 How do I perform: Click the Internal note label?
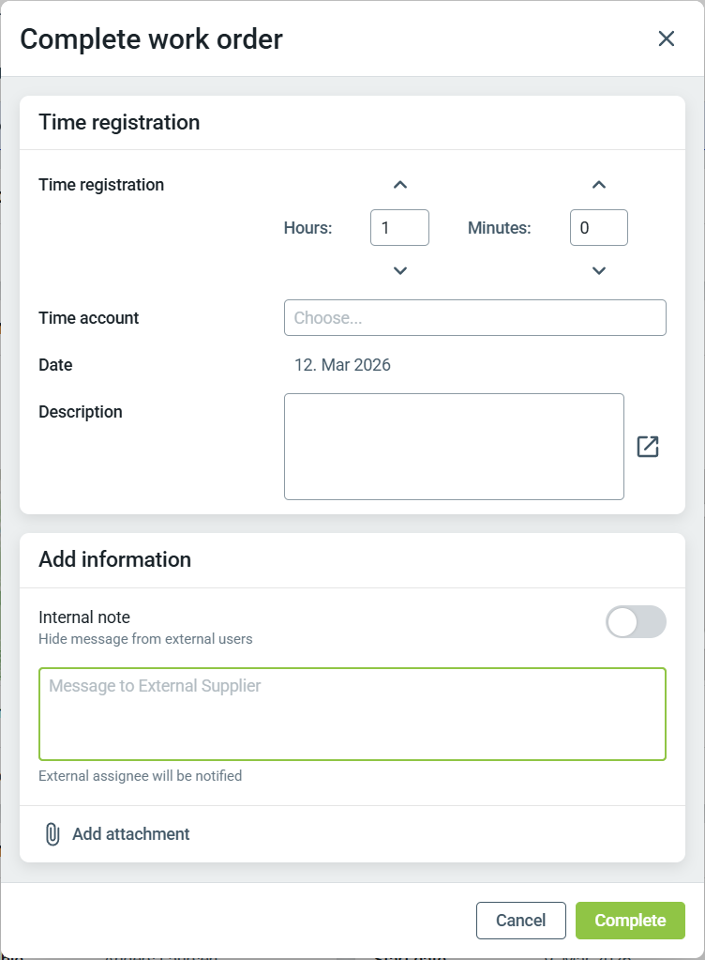tap(84, 617)
